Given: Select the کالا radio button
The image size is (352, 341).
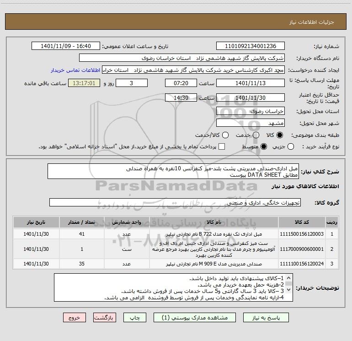Looking at the screenshot, I should (280, 135).
